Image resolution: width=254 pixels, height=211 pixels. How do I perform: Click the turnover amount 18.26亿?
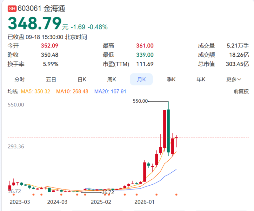239,55
